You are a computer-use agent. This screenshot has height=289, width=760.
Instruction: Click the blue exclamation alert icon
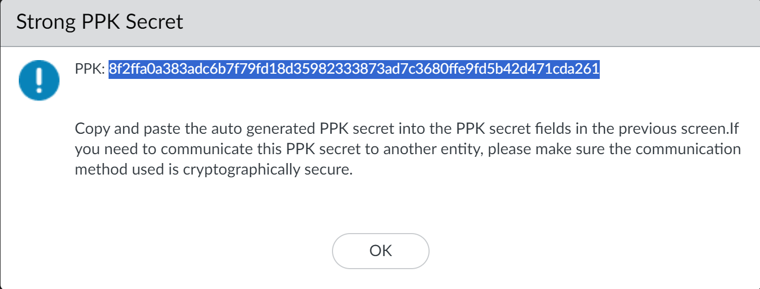pos(39,79)
